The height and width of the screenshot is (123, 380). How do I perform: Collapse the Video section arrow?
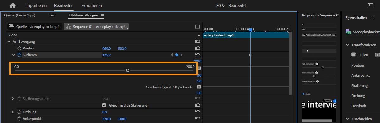[199, 35]
